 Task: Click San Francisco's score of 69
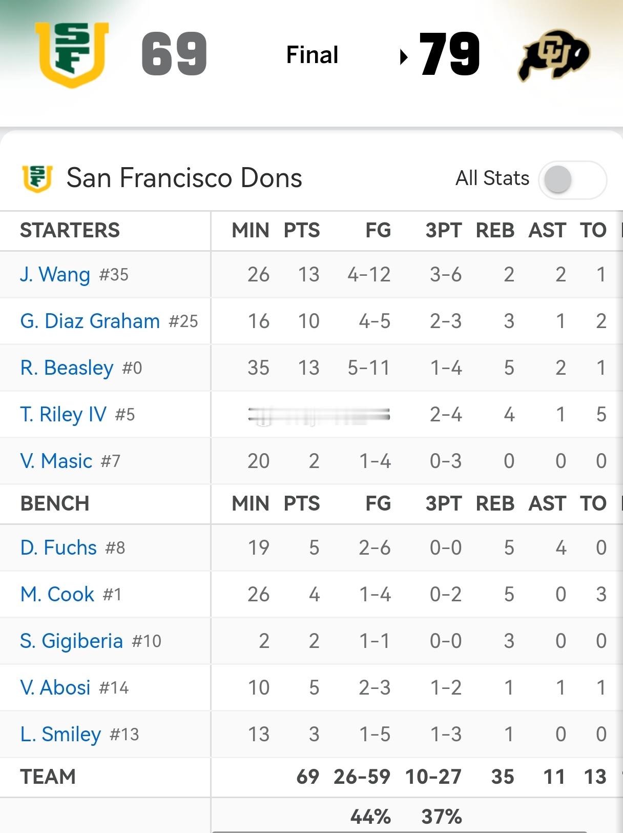(x=174, y=54)
